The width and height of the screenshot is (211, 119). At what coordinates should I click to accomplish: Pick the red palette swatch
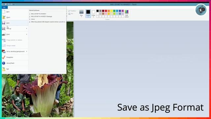(106, 11)
